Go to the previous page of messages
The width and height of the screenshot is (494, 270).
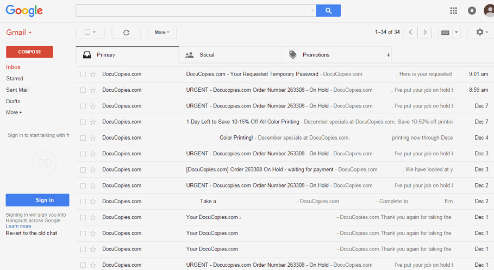(x=410, y=33)
